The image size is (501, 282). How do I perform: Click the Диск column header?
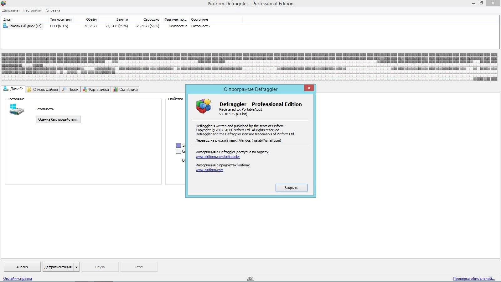click(25, 19)
